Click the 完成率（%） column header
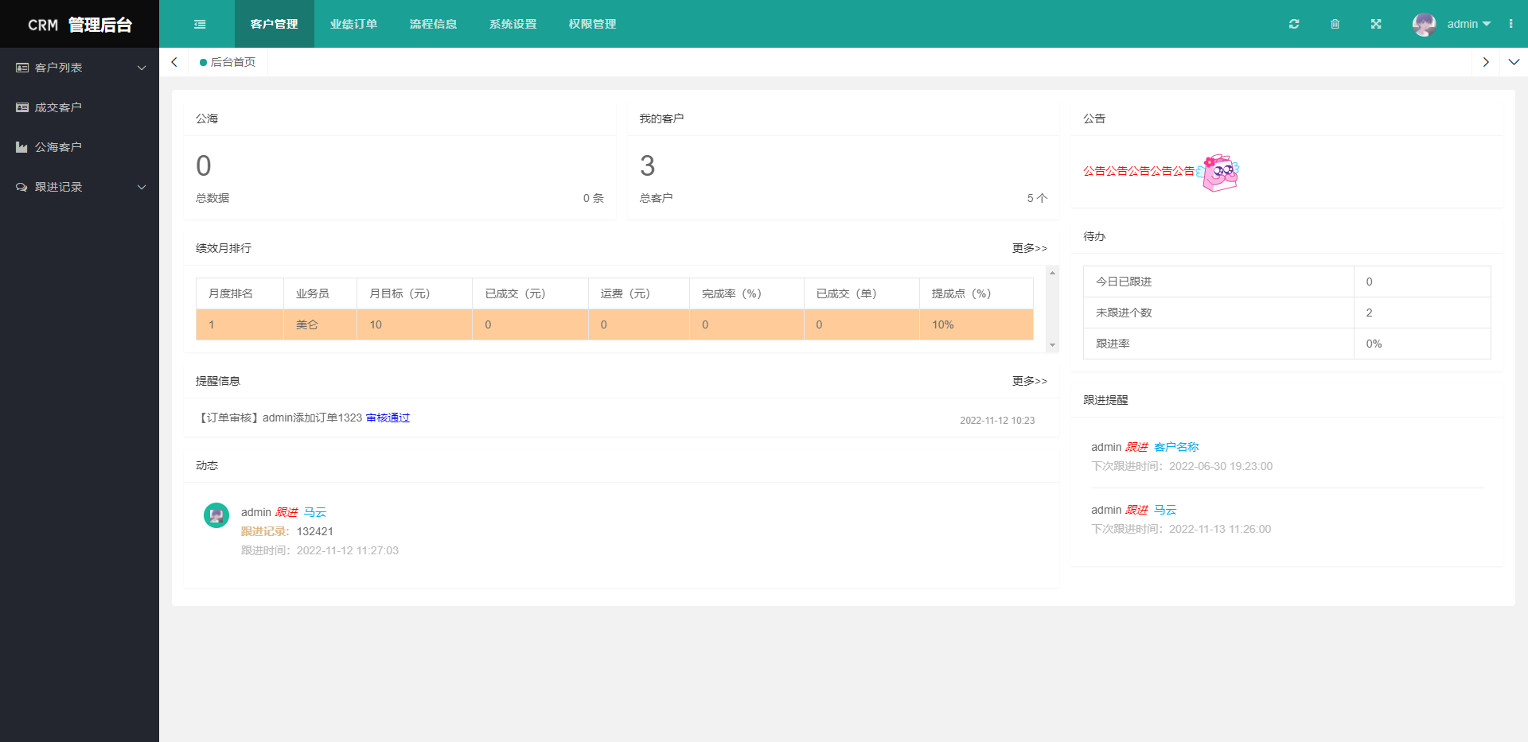Image resolution: width=1528 pixels, height=742 pixels. (746, 293)
